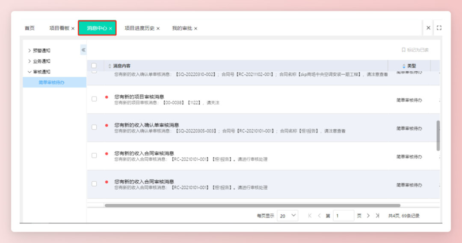Viewport: 462px width, 243px height.
Task: Check the box for the first 收入合同审核消息 row
Action: click(94, 155)
